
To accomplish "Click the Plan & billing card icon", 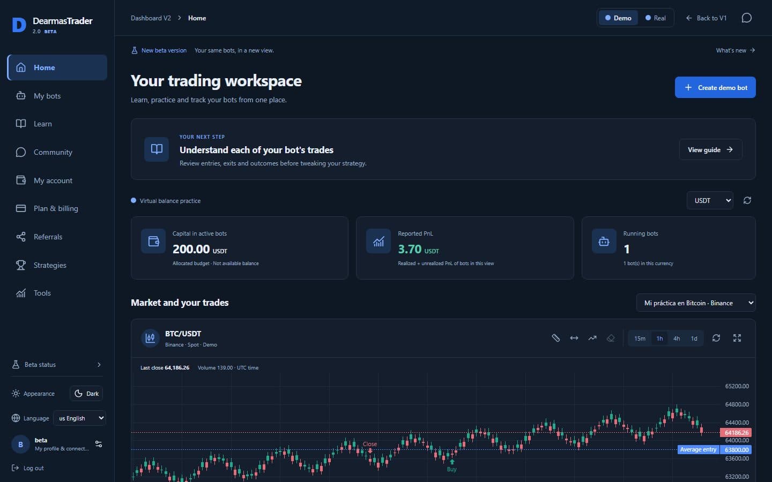I will pos(21,208).
